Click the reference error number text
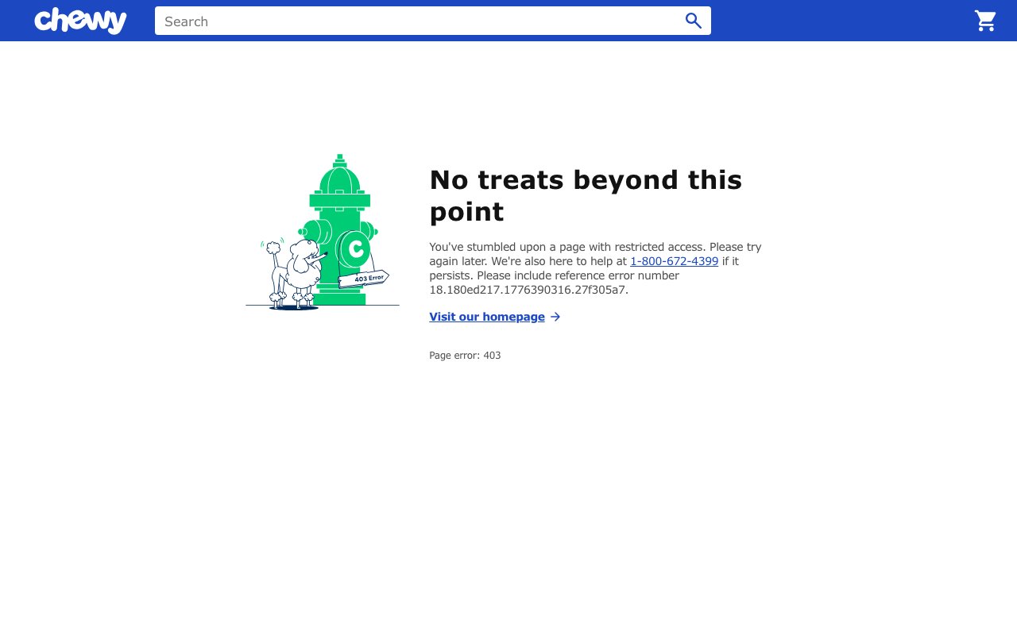 point(528,290)
